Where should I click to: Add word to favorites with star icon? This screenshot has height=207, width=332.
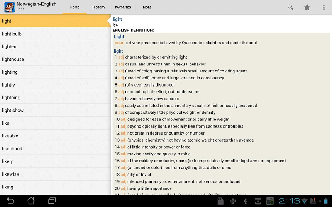pyautogui.click(x=307, y=7)
